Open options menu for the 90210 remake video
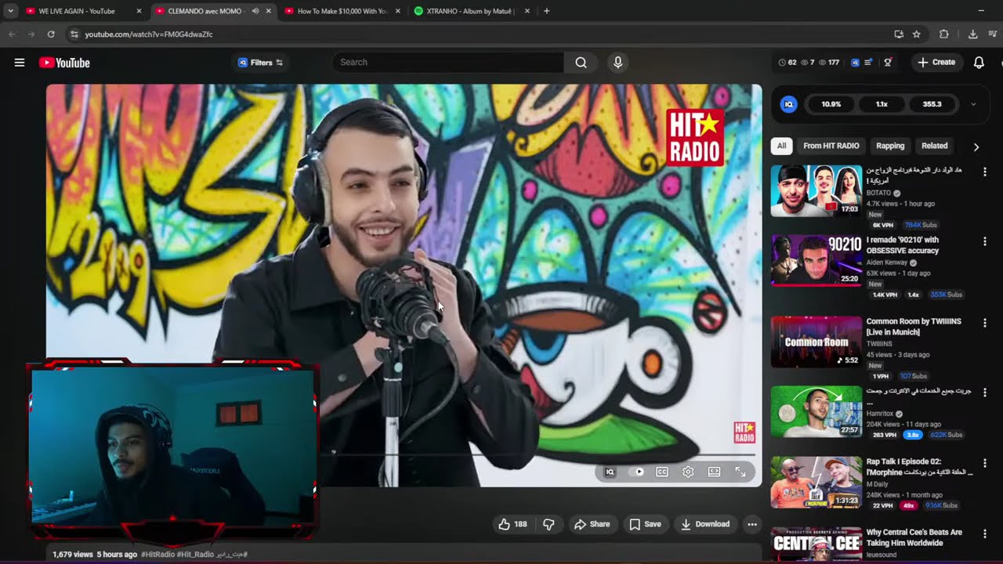1003x564 pixels. coord(985,242)
